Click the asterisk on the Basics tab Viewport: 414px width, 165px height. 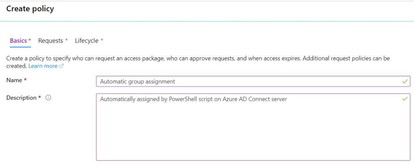pos(30,40)
